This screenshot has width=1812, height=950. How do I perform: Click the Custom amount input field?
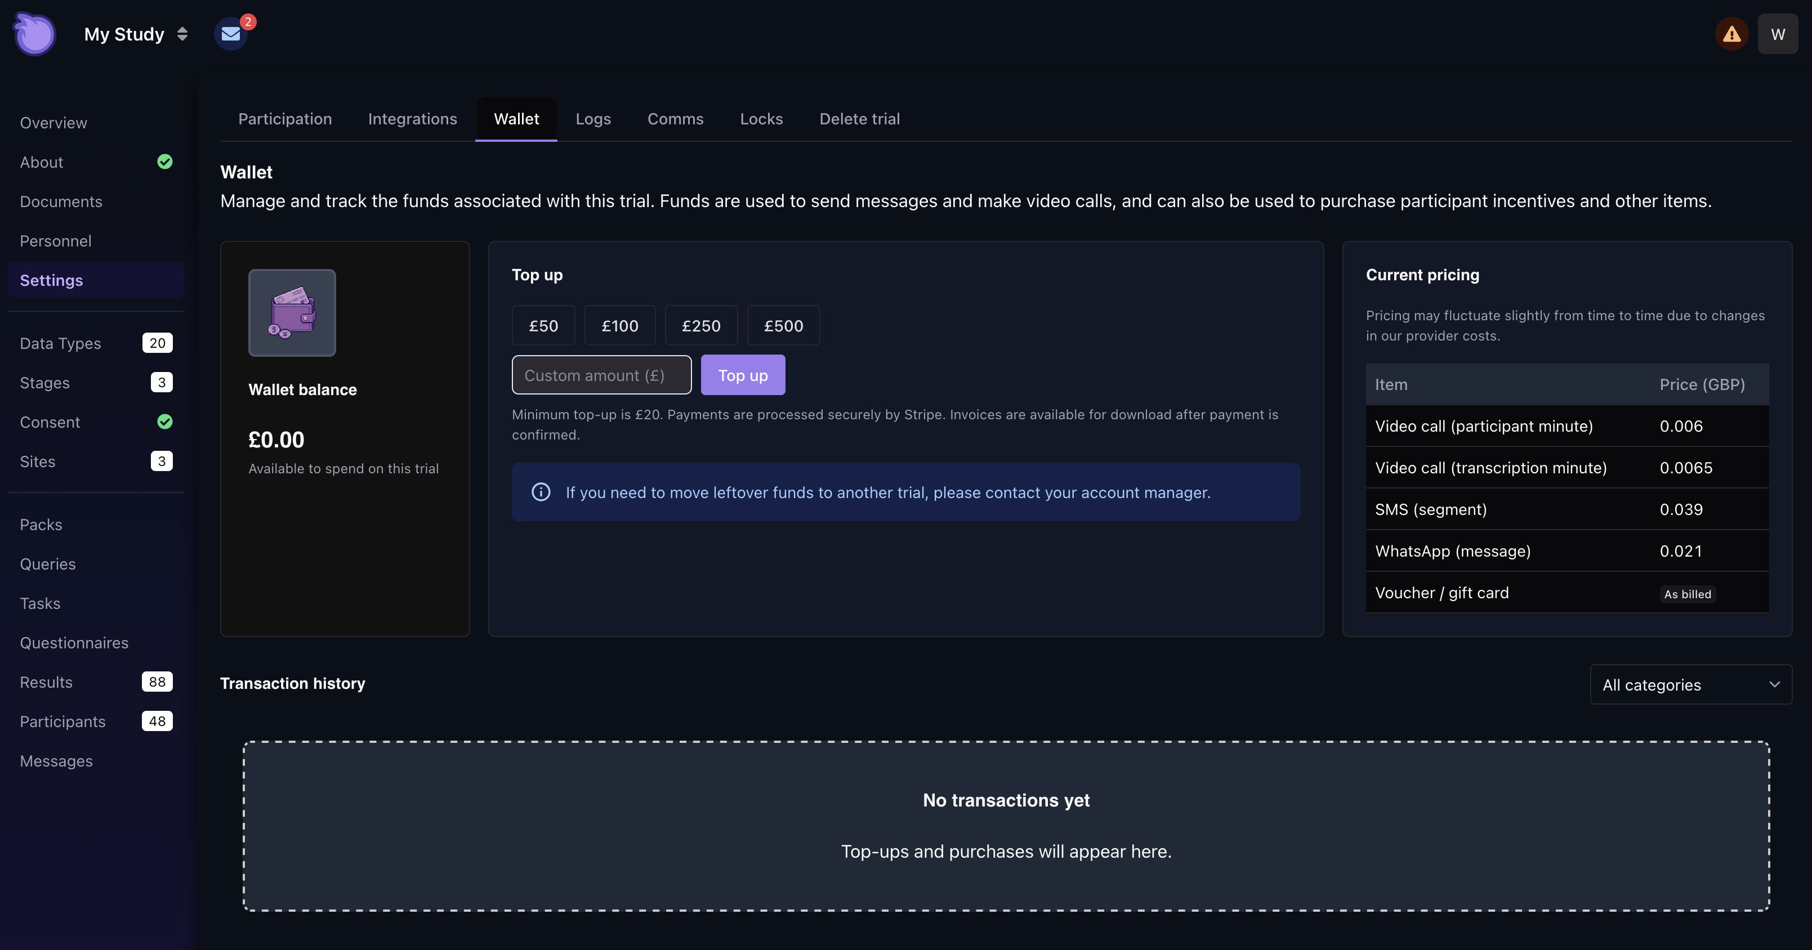tap(601, 375)
